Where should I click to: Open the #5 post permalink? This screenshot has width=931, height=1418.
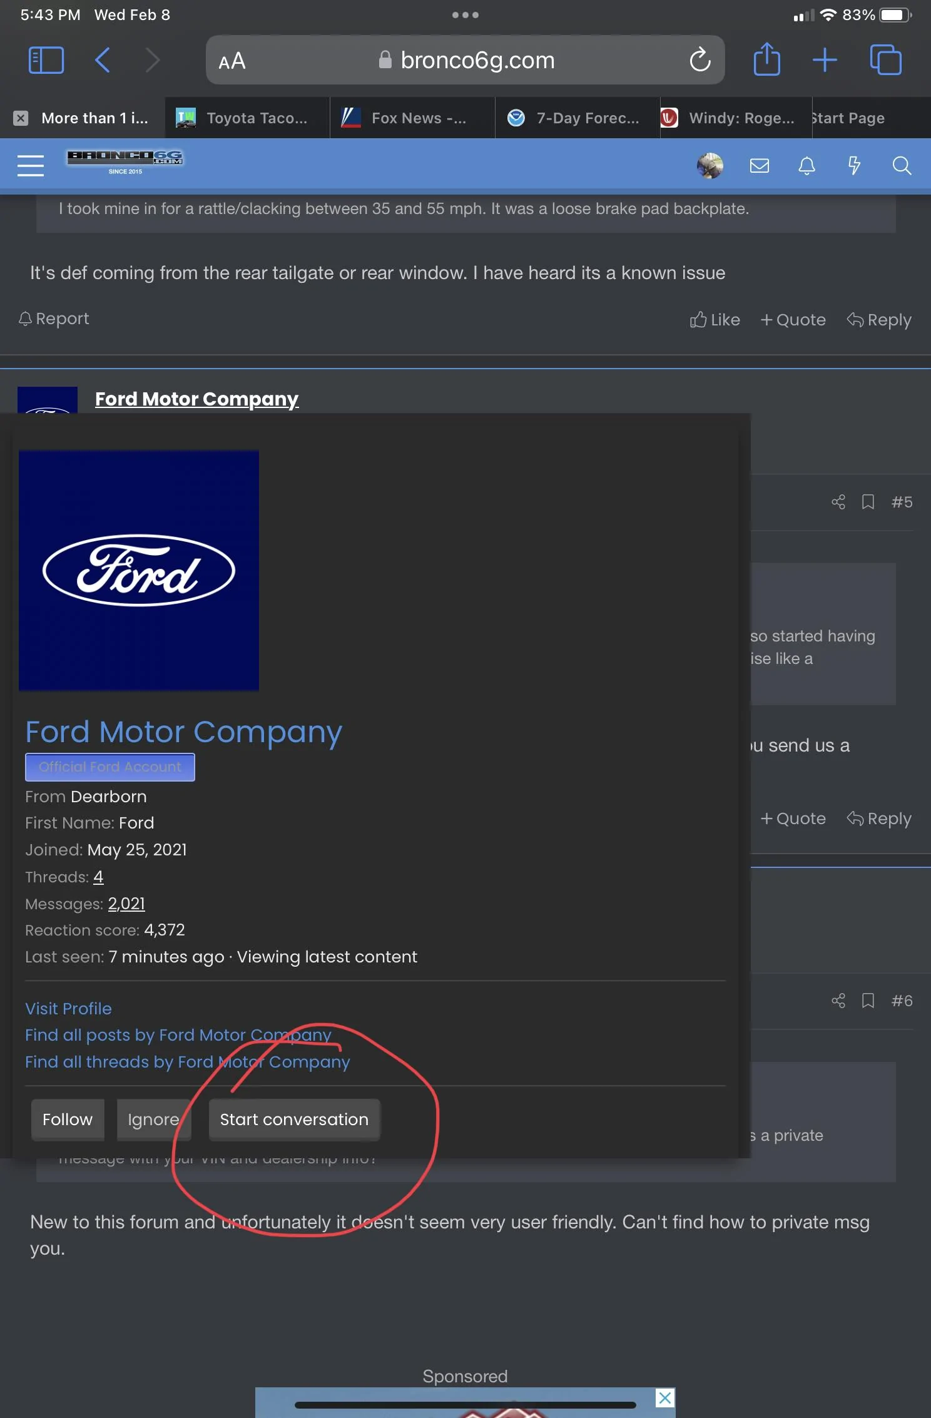tap(902, 502)
